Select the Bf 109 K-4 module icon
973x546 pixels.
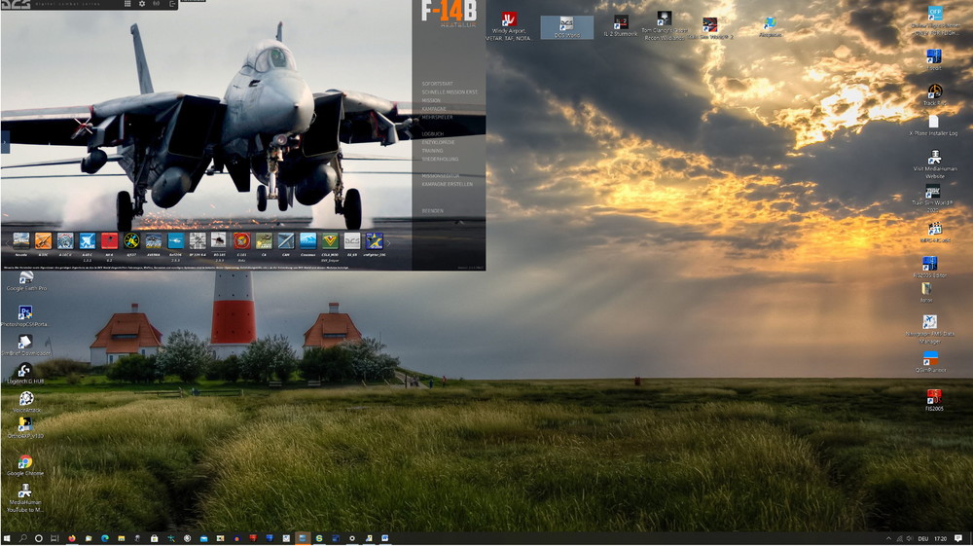click(x=198, y=240)
